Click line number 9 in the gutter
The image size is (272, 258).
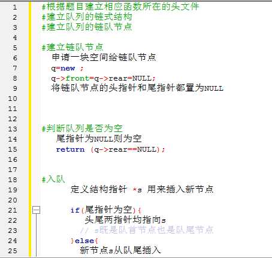point(15,88)
